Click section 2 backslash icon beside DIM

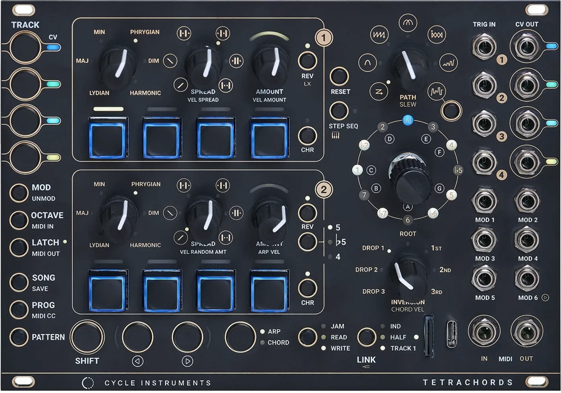click(170, 213)
